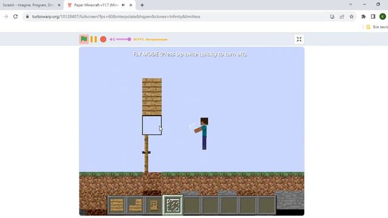The width and height of the screenshot is (388, 218).
Task: Stop the project with the red stop button
Action: coord(103,39)
